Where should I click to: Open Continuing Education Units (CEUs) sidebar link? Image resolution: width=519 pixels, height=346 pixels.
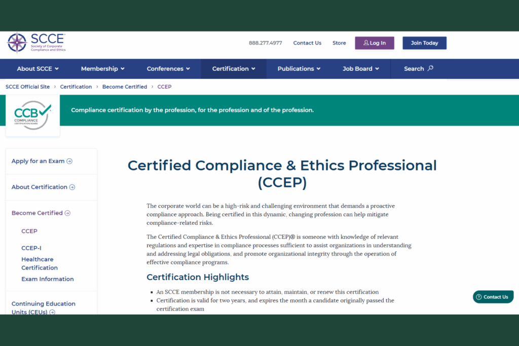click(x=44, y=307)
